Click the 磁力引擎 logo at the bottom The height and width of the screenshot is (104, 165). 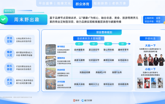(x=87, y=101)
